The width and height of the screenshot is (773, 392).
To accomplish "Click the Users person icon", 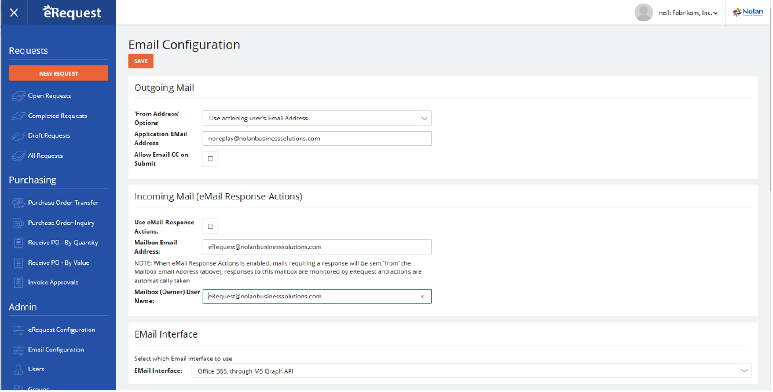I will click(x=19, y=369).
